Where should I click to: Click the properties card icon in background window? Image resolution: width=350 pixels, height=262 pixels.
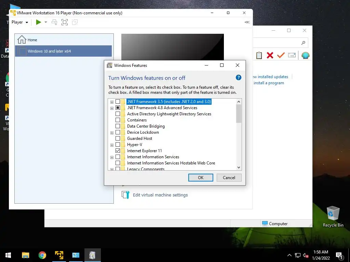click(x=292, y=55)
